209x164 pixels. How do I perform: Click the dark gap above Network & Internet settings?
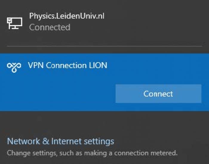coord(105,124)
